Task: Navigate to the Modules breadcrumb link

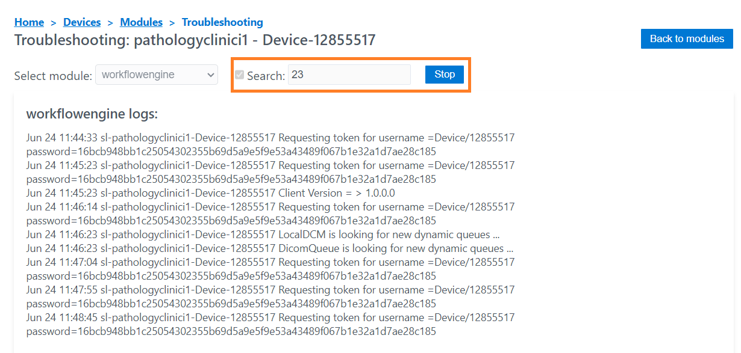Action: coord(141,22)
